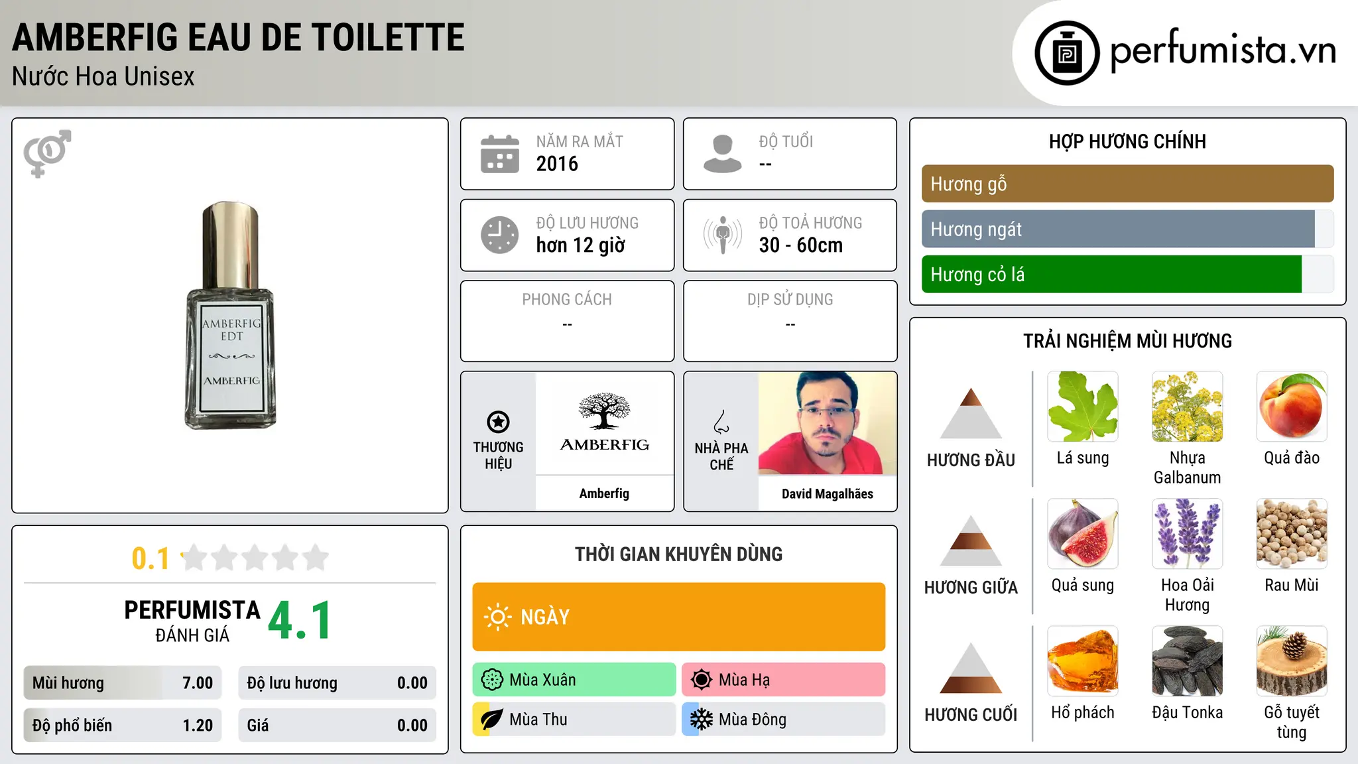
Task: Click the snowflake icon for Mùa Đông
Action: (702, 720)
